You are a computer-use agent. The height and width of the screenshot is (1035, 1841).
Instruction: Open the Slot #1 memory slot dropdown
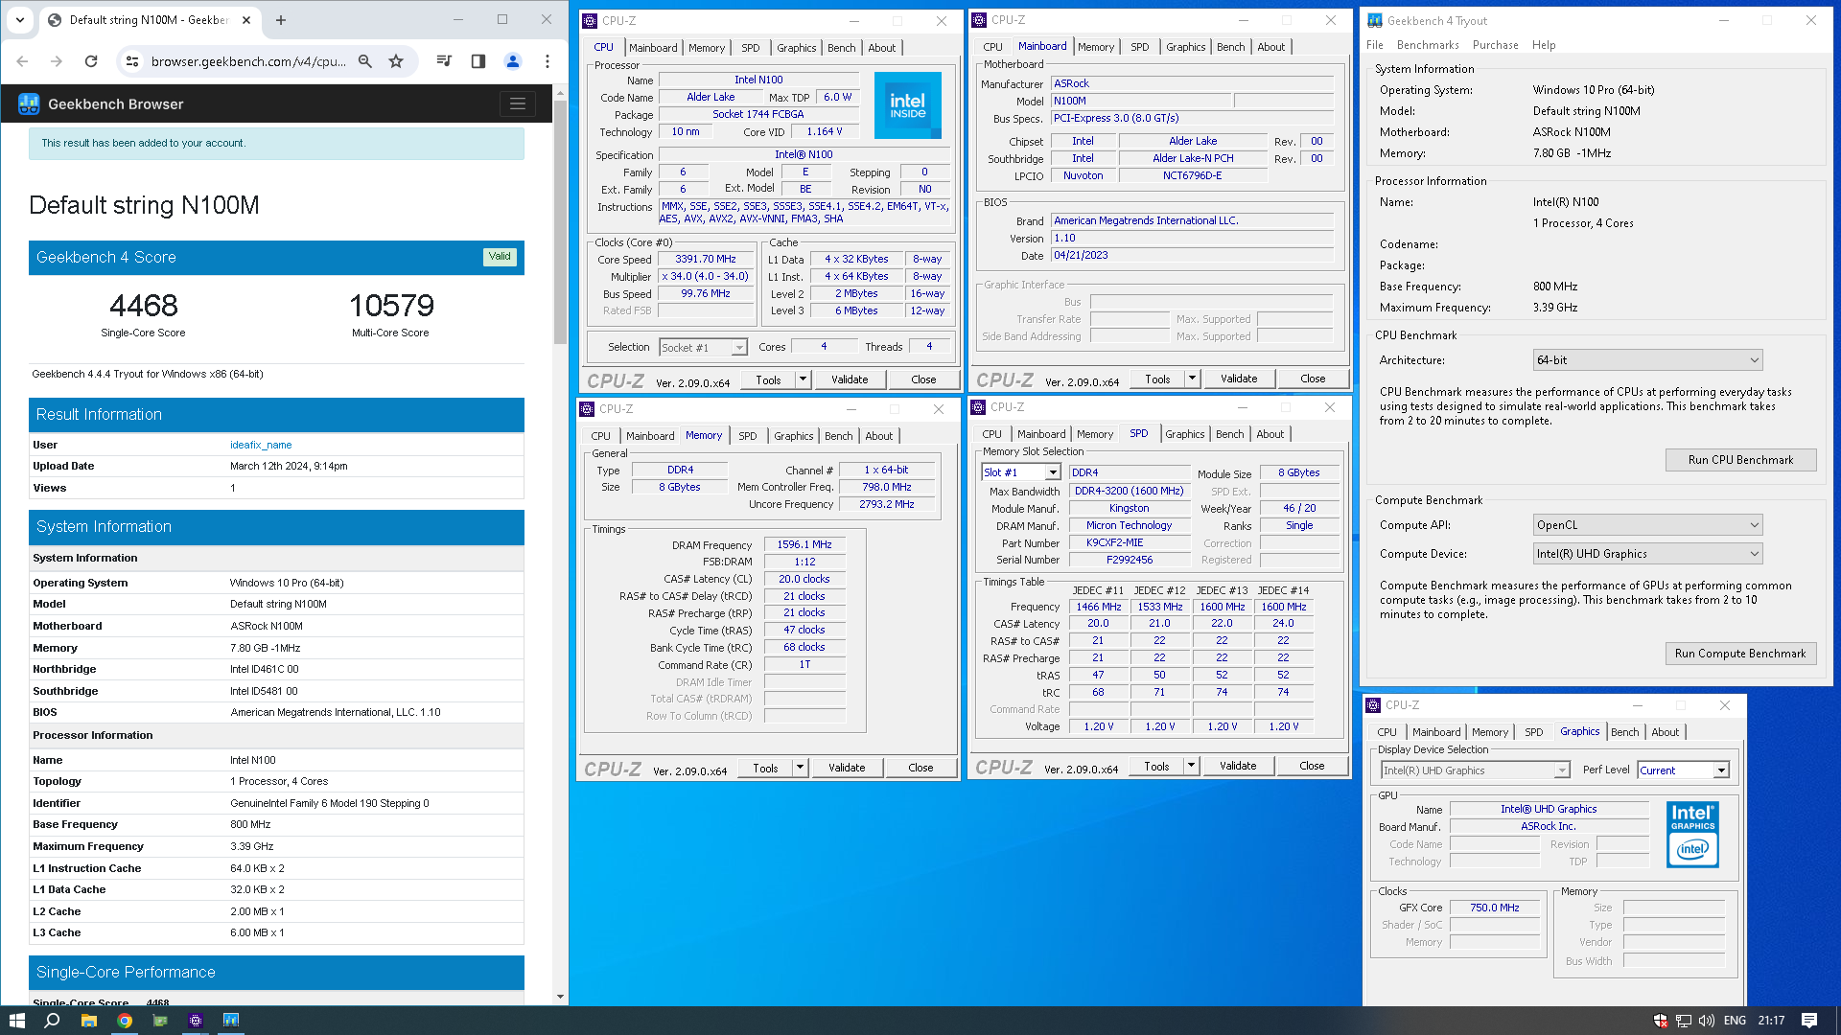point(1021,472)
